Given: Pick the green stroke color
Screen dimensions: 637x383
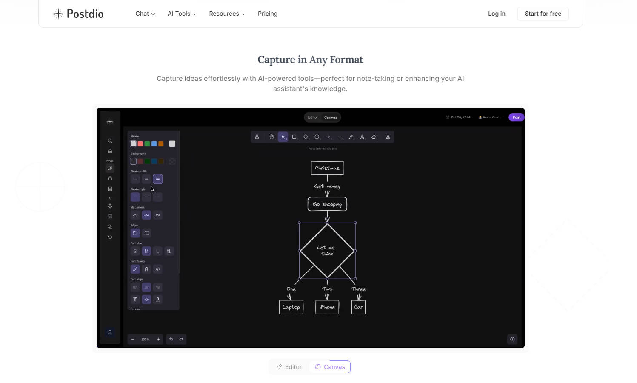Looking at the screenshot, I should point(147,144).
